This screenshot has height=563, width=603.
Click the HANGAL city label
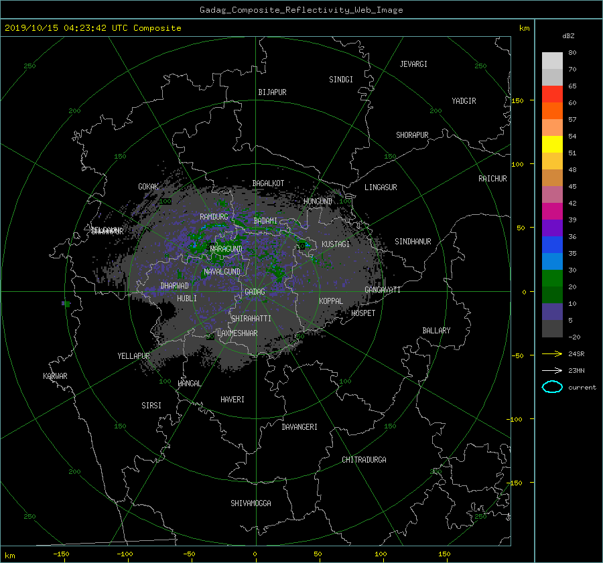coord(189,384)
